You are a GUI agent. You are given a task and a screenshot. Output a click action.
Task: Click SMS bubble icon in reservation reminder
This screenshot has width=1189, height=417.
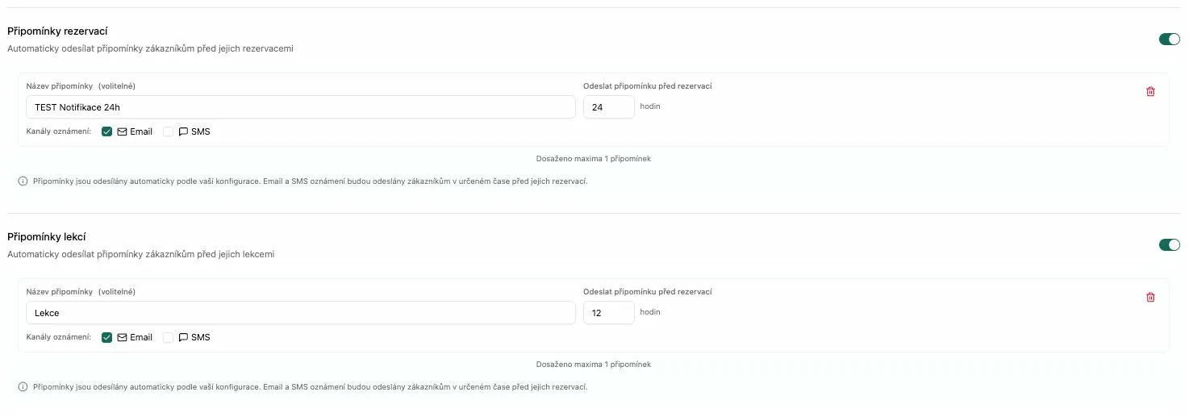[183, 131]
